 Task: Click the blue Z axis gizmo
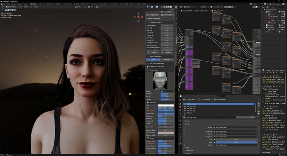(x=139, y=13)
